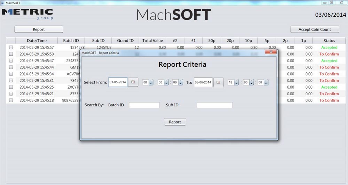This screenshot has height=185, width=348.
Task: Click MachSOFT app icon in title bar
Action: point(2,3)
